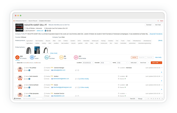Screen dimensions: 177x113
Task: Switch to the Exact filter tab
Action: coord(142,57)
